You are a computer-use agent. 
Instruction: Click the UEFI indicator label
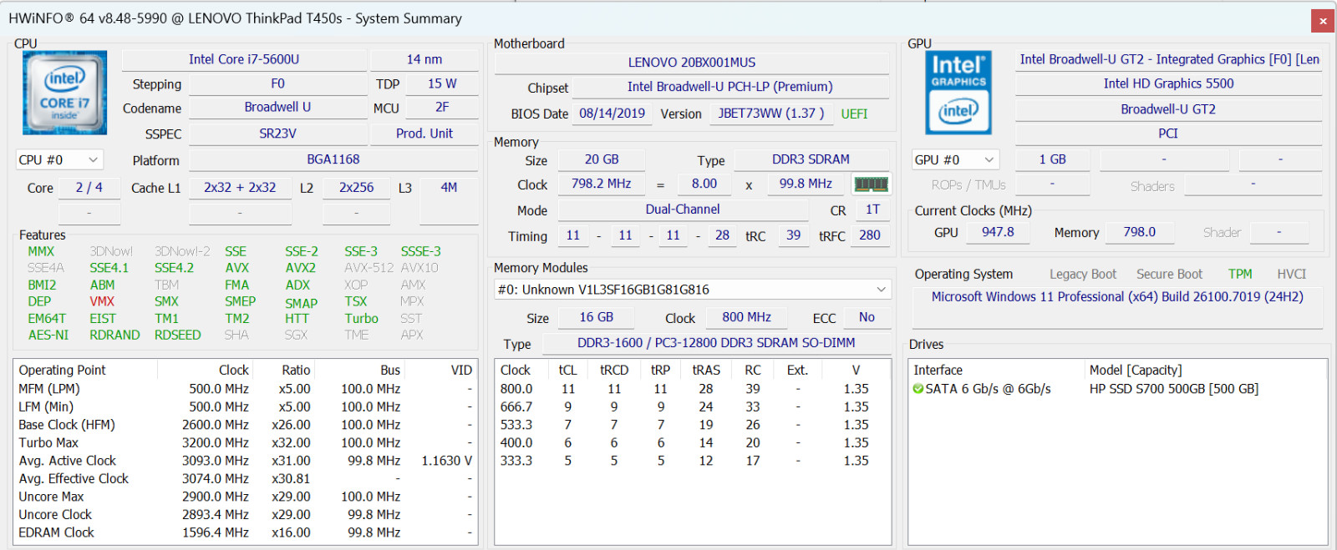click(x=854, y=114)
